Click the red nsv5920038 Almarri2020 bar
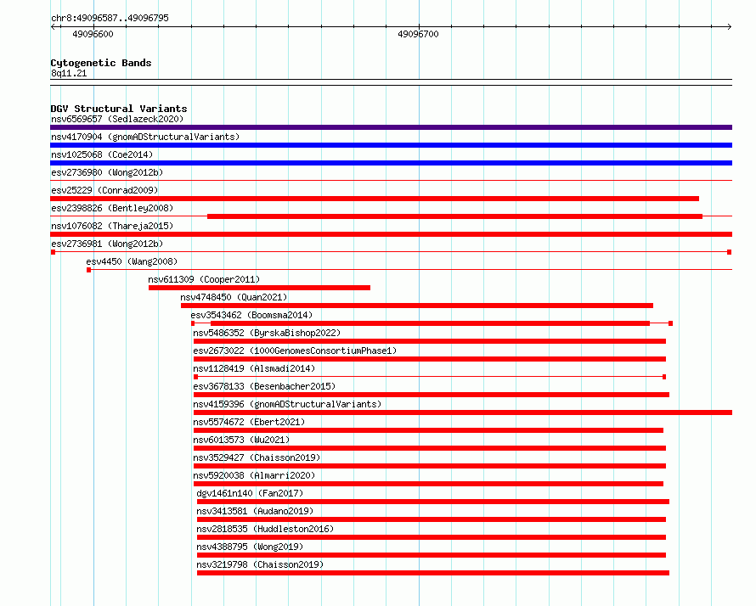Viewport: 756px width, 606px height. click(429, 484)
